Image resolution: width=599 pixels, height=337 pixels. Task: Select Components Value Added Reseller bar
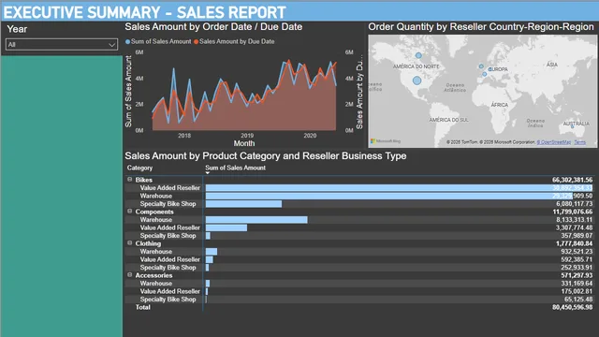click(226, 227)
